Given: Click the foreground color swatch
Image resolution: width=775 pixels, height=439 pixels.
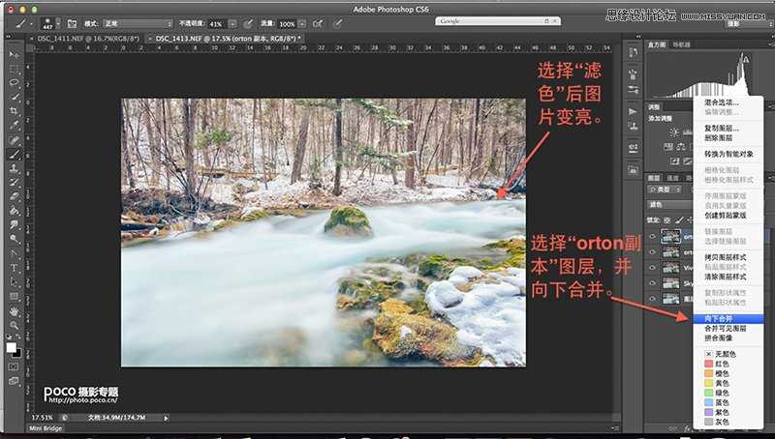Looking at the screenshot, I should coord(11,348).
